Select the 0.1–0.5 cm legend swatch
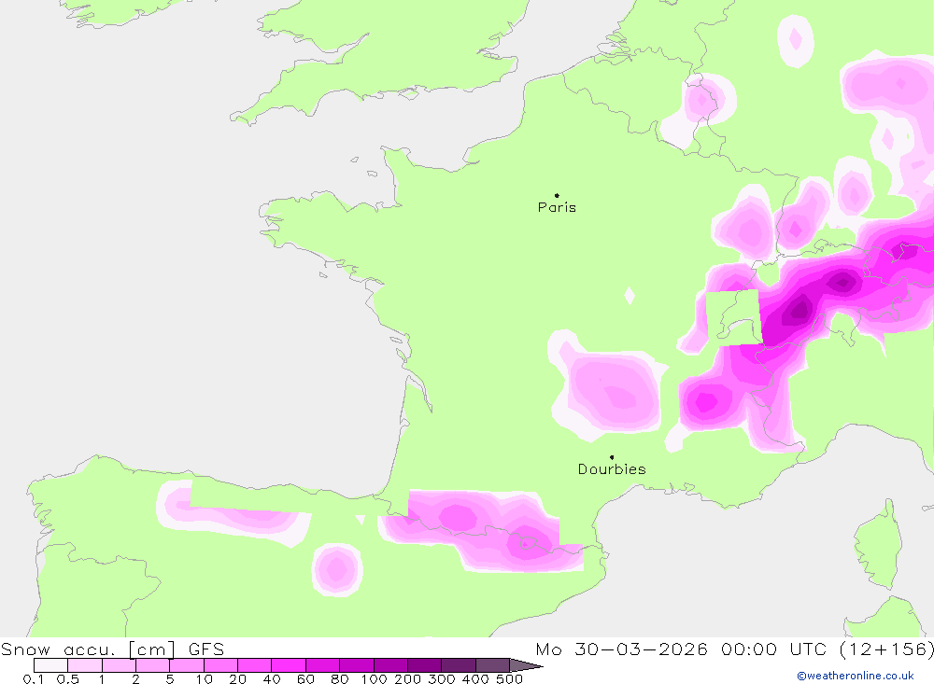This screenshot has height=684, width=934. (51, 665)
